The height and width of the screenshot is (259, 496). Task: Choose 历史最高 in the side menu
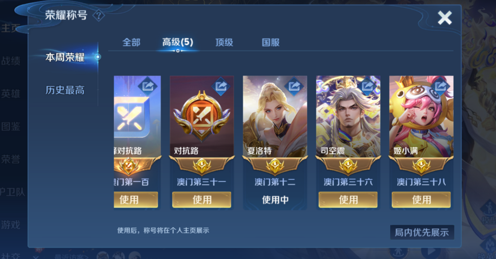point(65,90)
